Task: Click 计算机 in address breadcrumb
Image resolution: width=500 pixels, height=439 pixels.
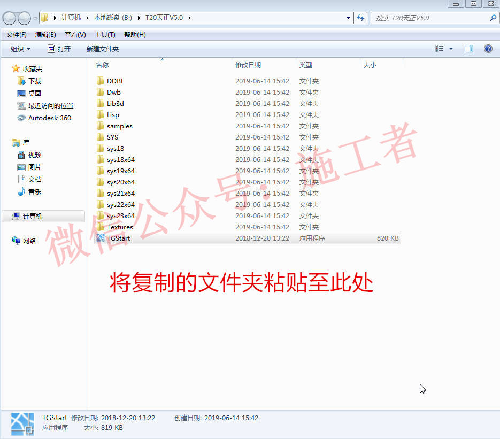Action: [71, 18]
